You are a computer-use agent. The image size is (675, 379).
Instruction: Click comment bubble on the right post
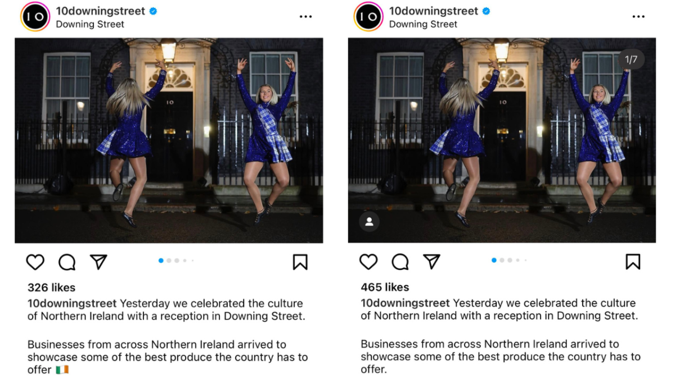[400, 262]
